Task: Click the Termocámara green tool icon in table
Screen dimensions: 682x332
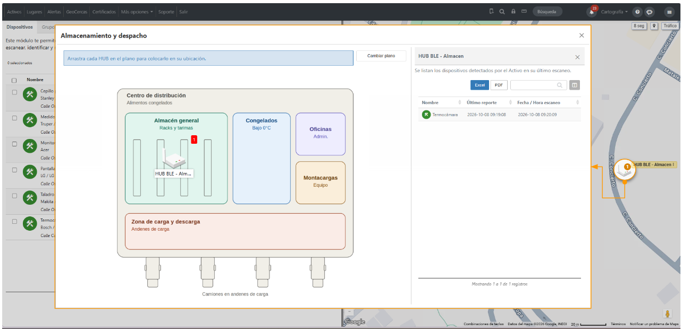Action: click(x=426, y=115)
